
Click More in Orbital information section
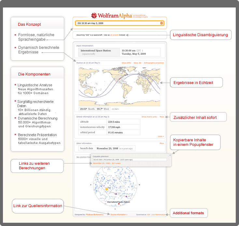pos(162,117)
